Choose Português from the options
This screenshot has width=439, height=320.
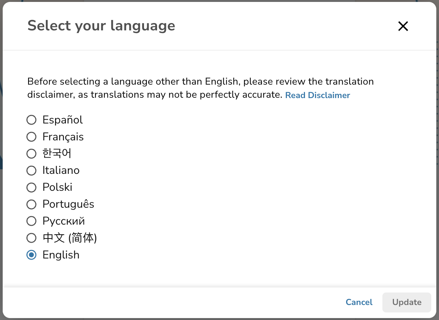(x=31, y=204)
